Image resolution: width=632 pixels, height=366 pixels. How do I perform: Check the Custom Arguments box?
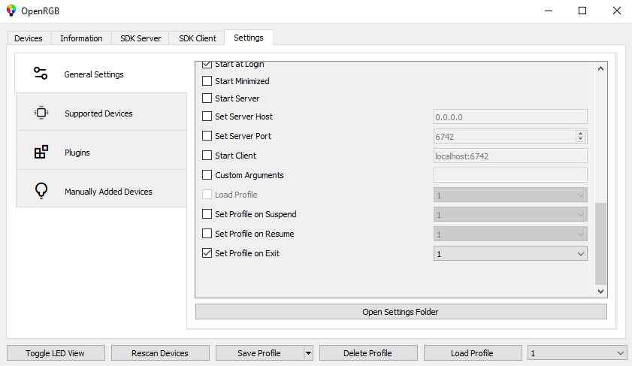207,175
